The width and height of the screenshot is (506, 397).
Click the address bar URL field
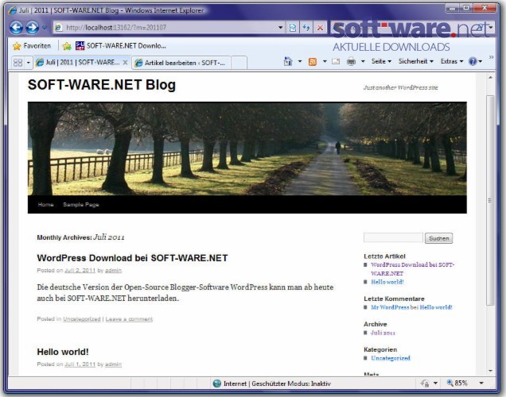(x=165, y=28)
